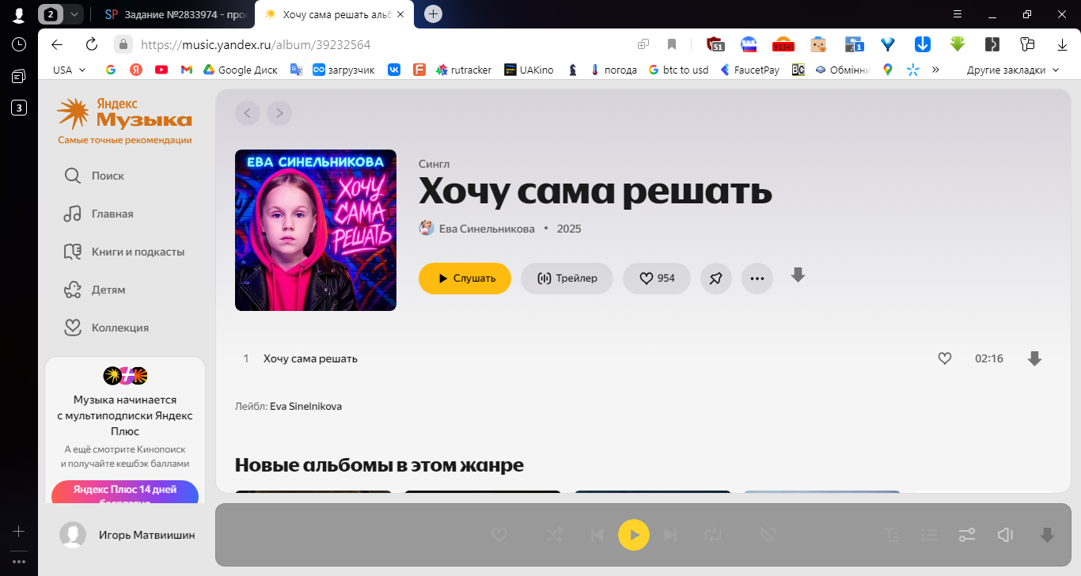Show more hidden bookmarks chevron
This screenshot has width=1081, height=576.
pyautogui.click(x=935, y=70)
